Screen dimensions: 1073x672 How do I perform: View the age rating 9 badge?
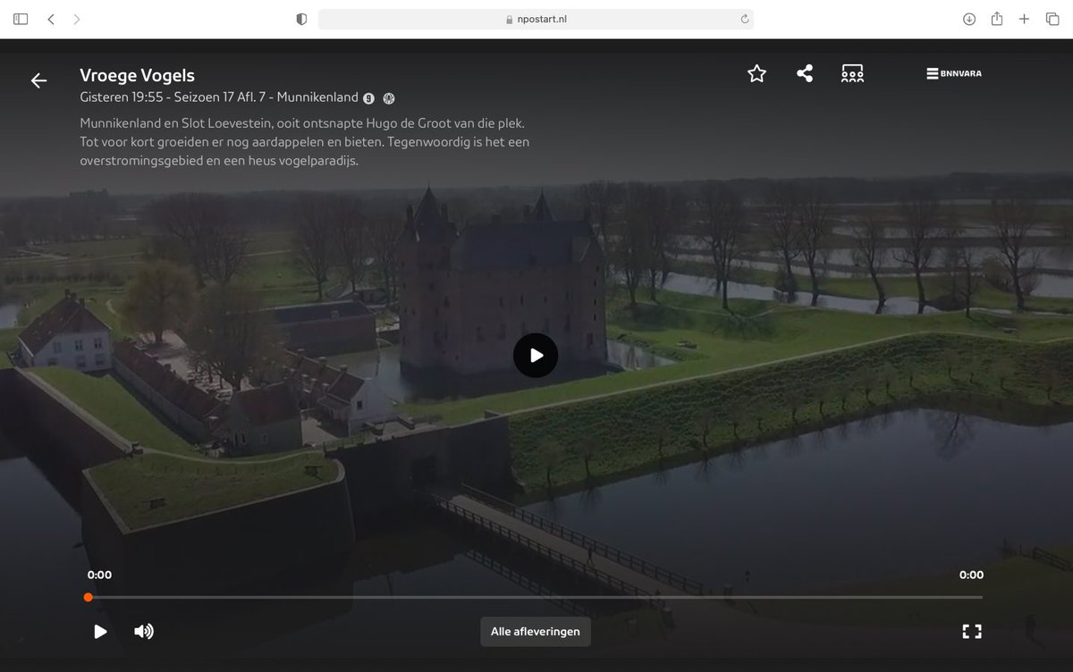coord(368,98)
